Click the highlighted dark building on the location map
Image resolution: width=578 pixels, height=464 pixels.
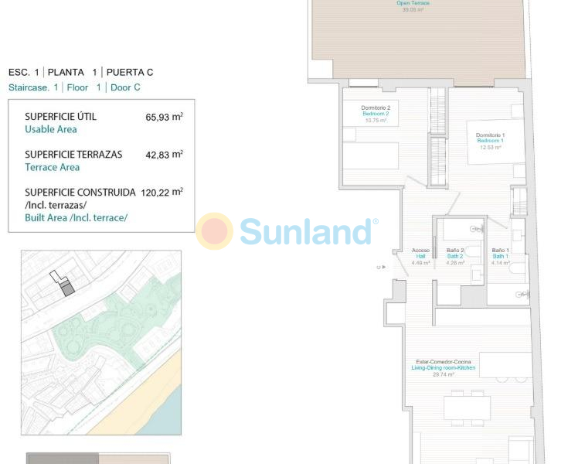pyautogui.click(x=67, y=288)
